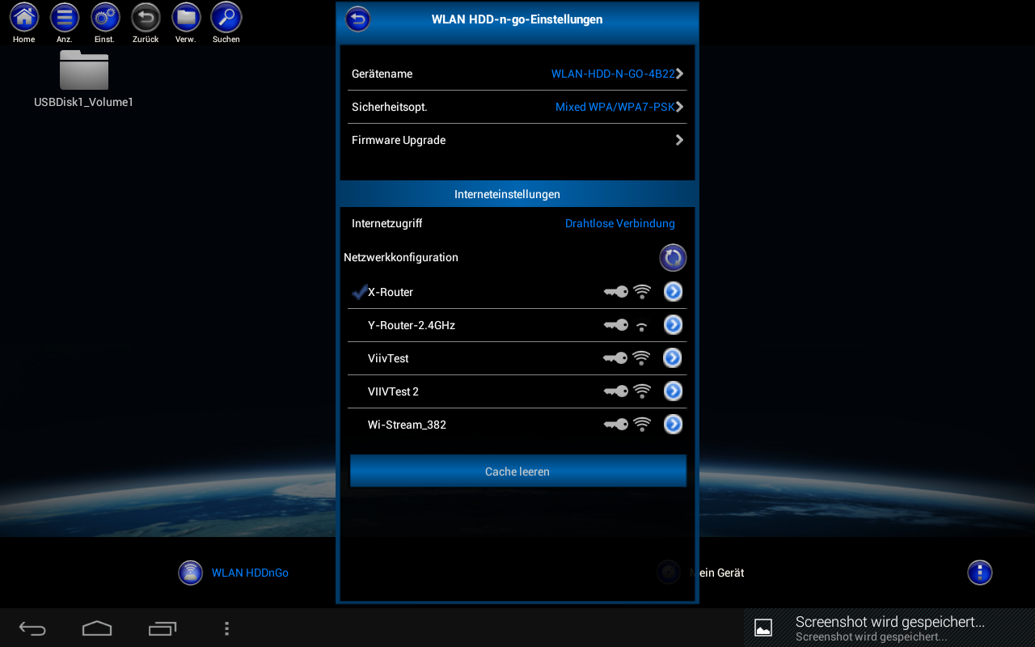
Task: Refresh the Netzwerkkonfiguration list
Action: (673, 258)
